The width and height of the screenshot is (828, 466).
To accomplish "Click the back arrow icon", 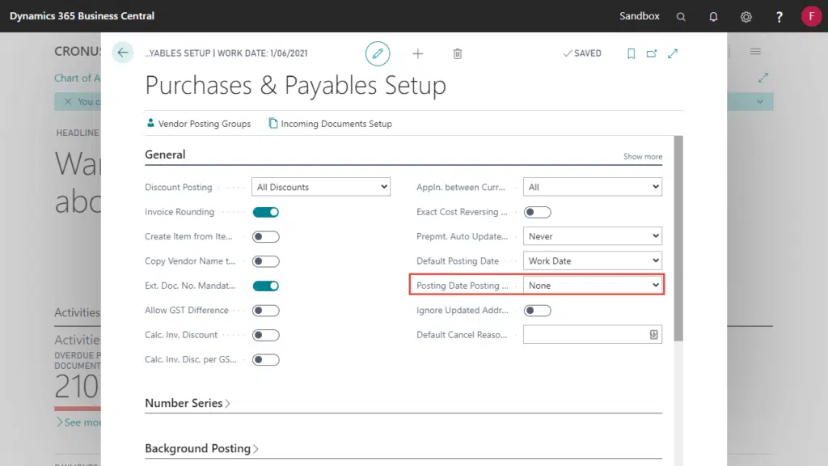I will click(x=123, y=53).
